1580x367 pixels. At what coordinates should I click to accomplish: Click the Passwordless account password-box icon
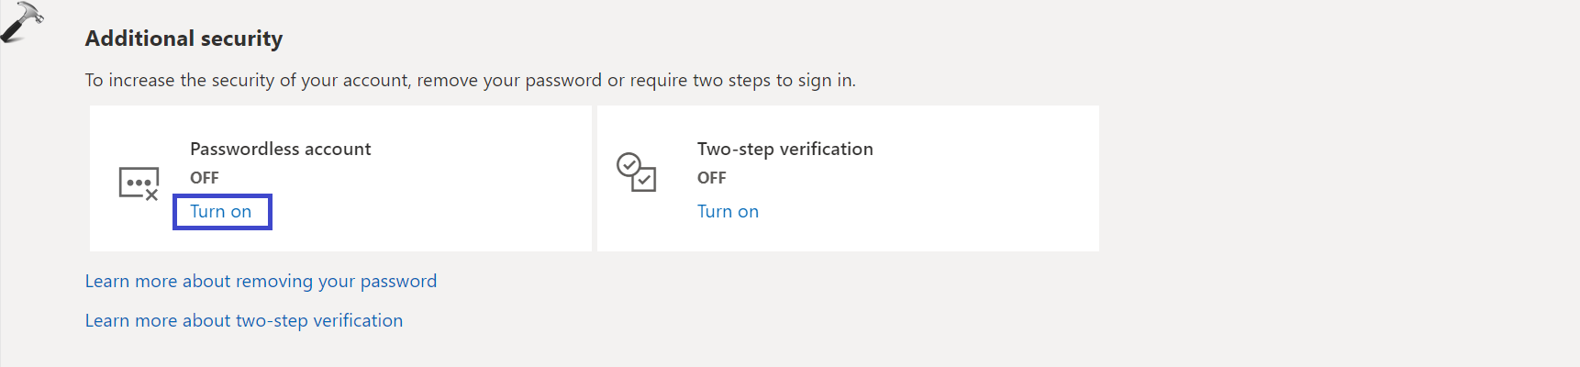(x=139, y=183)
